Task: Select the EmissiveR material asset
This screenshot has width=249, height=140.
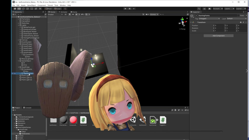Action: click(73, 121)
